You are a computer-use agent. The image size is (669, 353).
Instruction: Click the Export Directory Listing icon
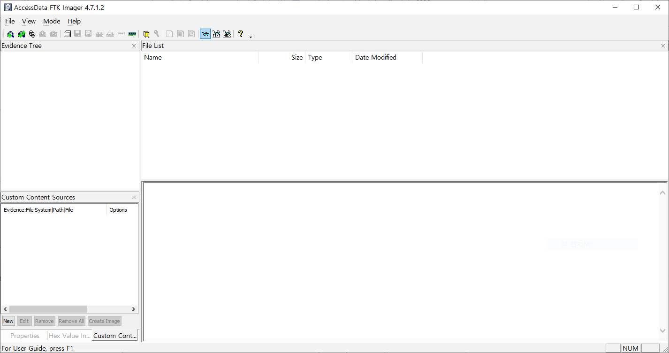[x=191, y=34]
